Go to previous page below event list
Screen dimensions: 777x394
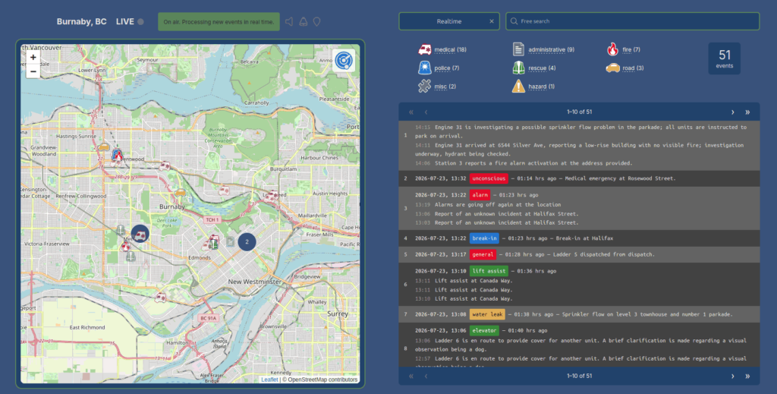pyautogui.click(x=426, y=376)
